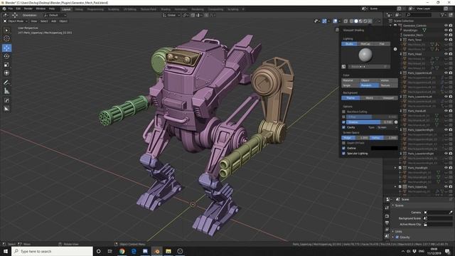Screen dimensions: 455x256
Task: Hide the Parts_Head collection eye
Action: pos(446,54)
